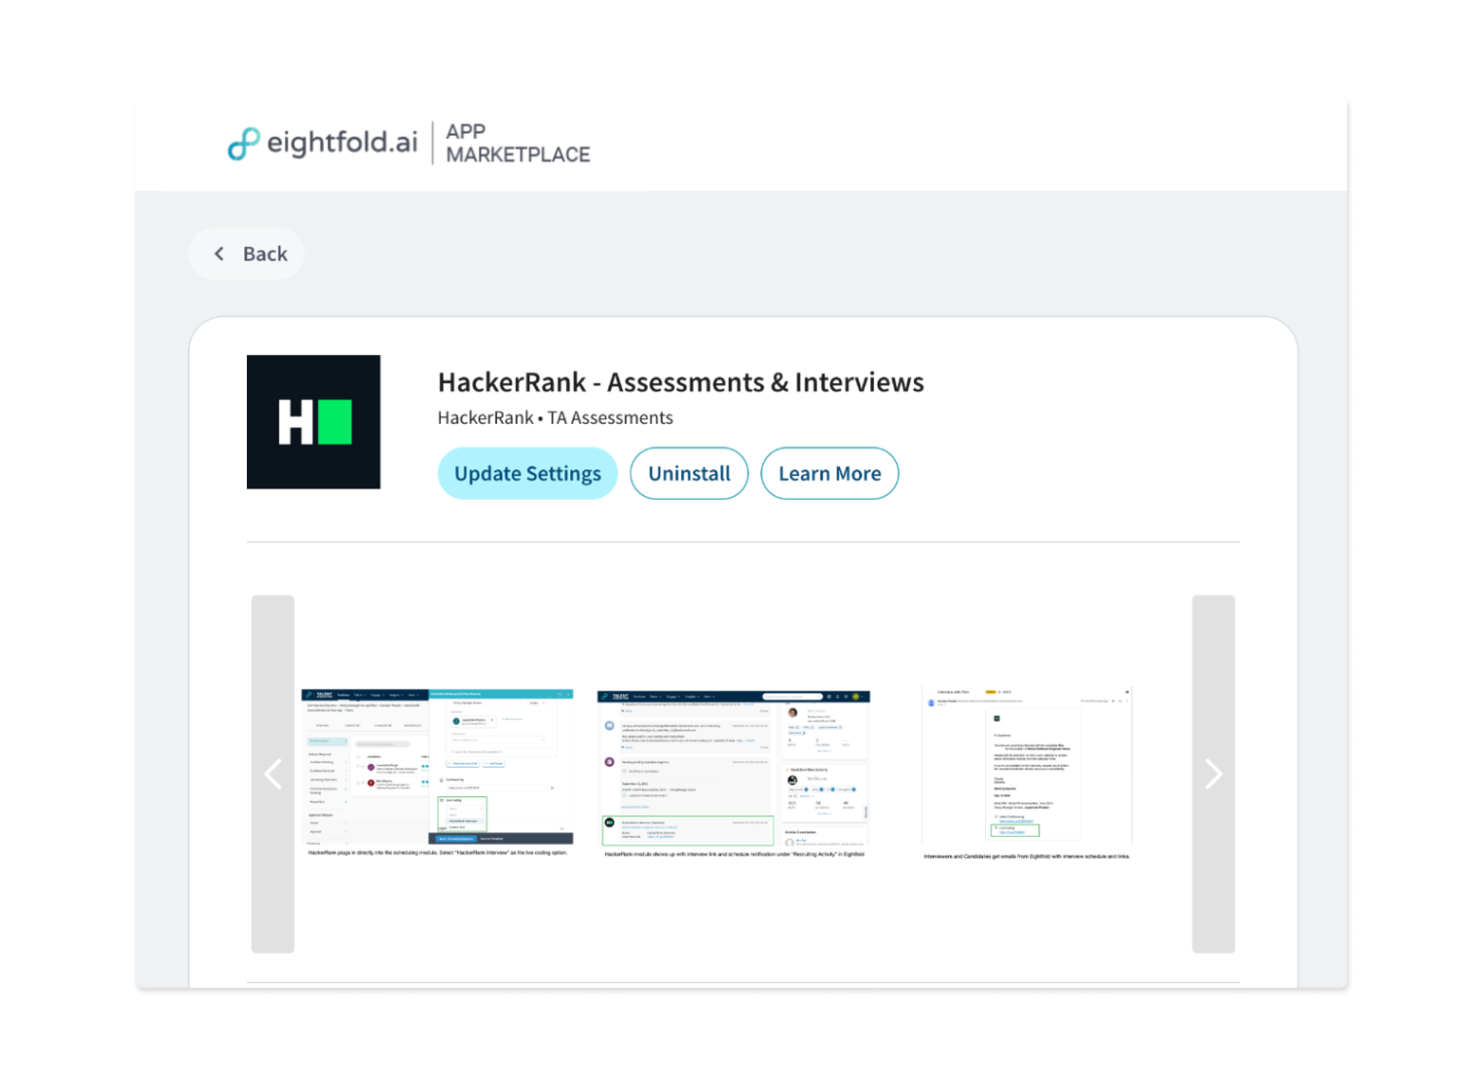The width and height of the screenshot is (1482, 1083).
Task: Open interview email screenshot thumbnail
Action: click(1027, 774)
